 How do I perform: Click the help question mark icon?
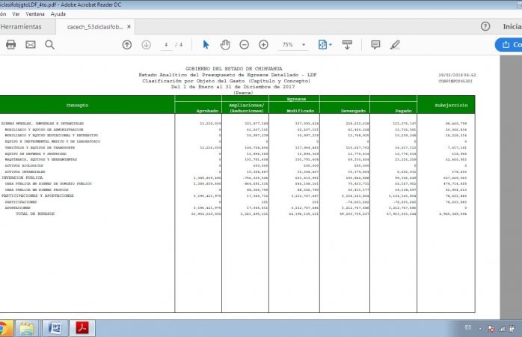[485, 26]
